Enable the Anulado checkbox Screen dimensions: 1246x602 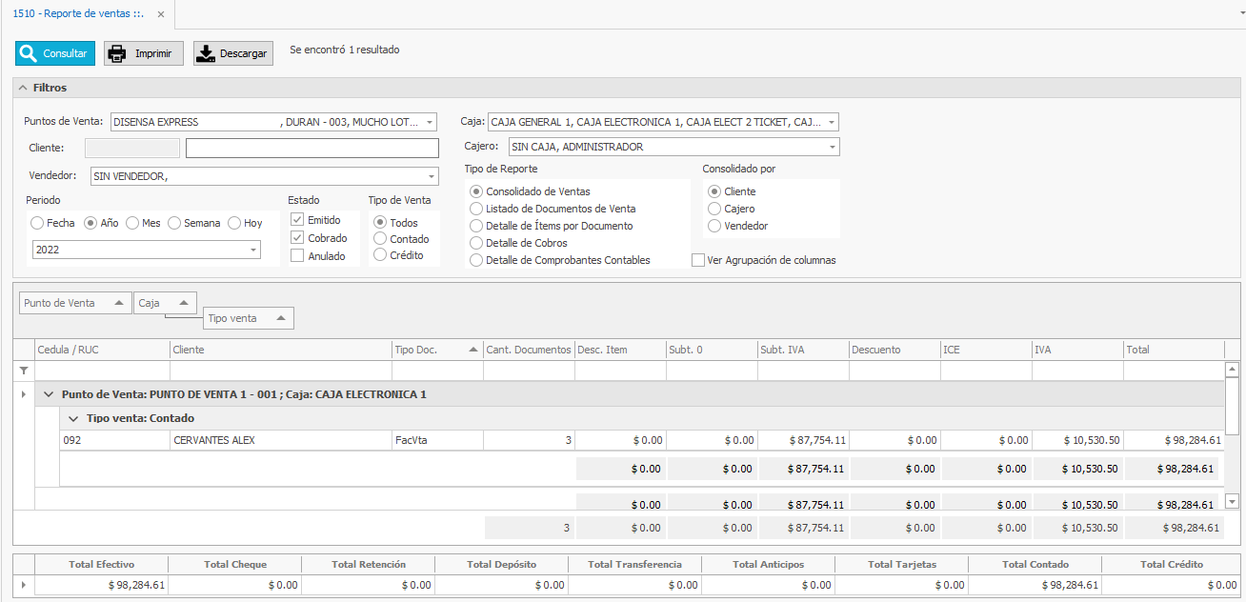click(297, 255)
